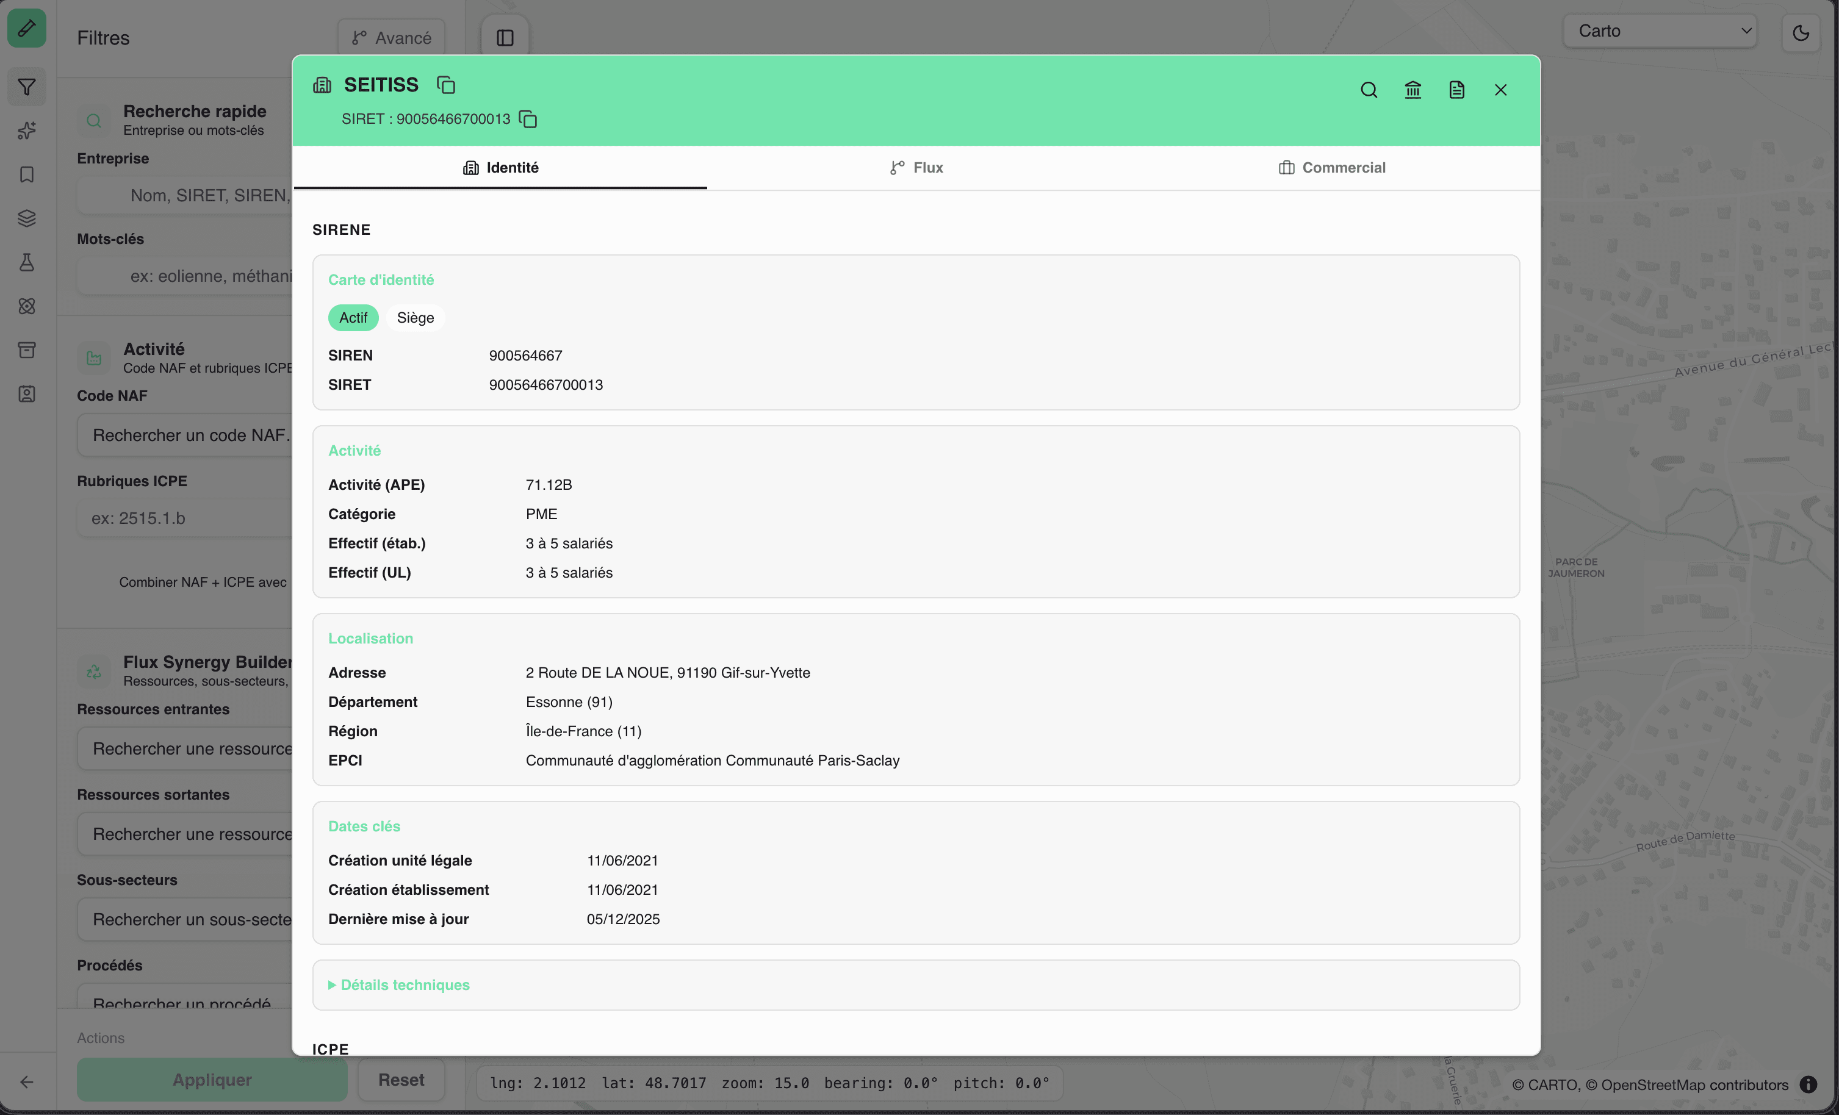
Task: Click the EPCI value Communauté Paris-Saclay
Action: [x=712, y=761]
